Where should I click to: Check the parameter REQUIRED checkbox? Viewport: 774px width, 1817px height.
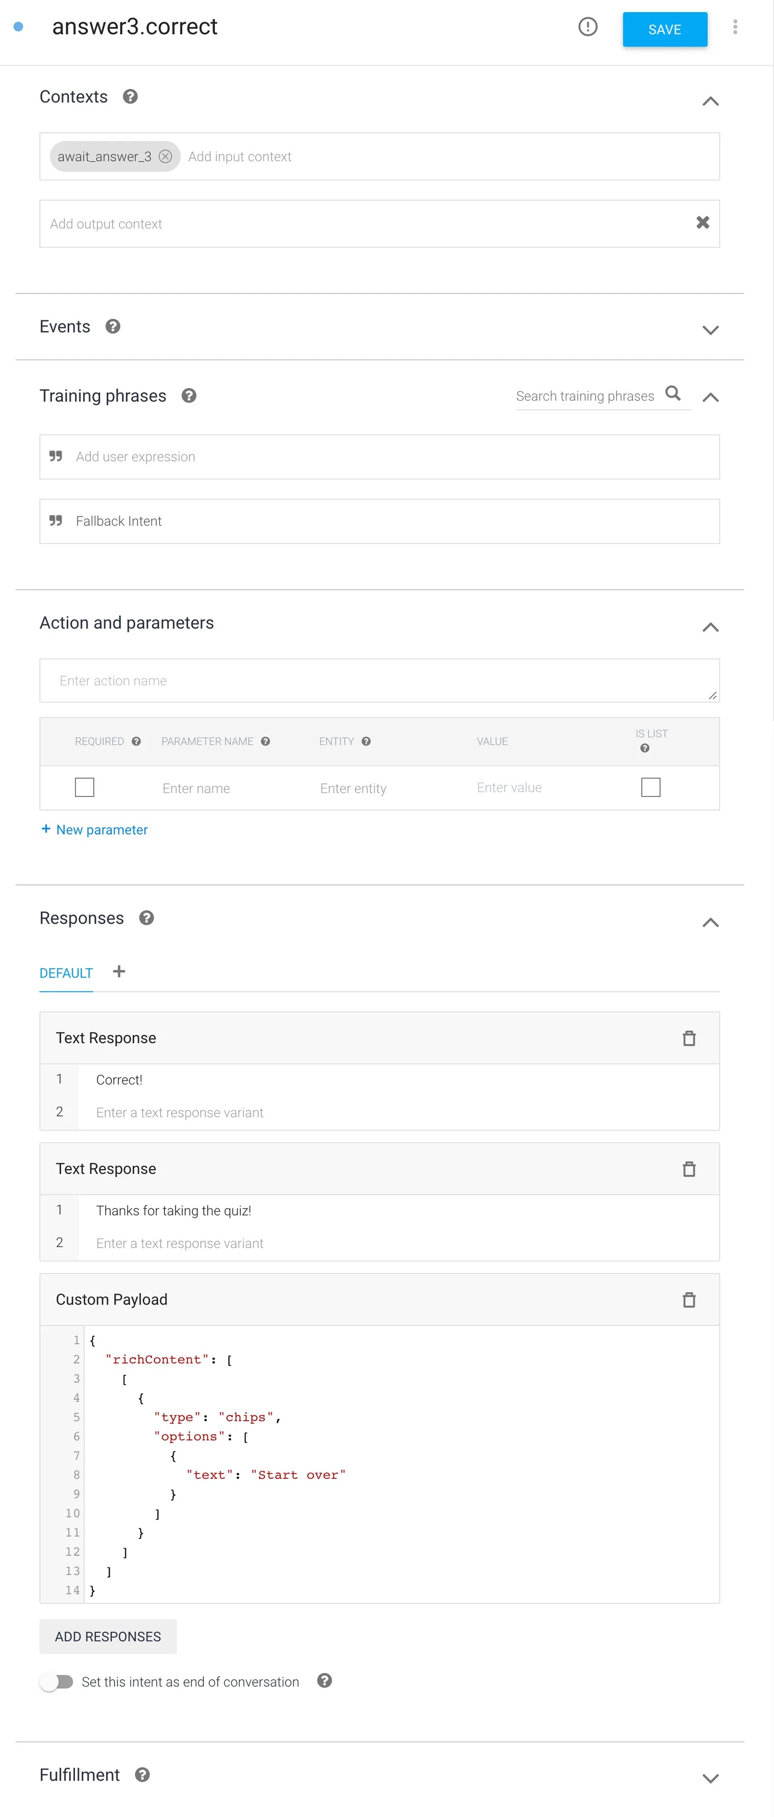(x=85, y=787)
